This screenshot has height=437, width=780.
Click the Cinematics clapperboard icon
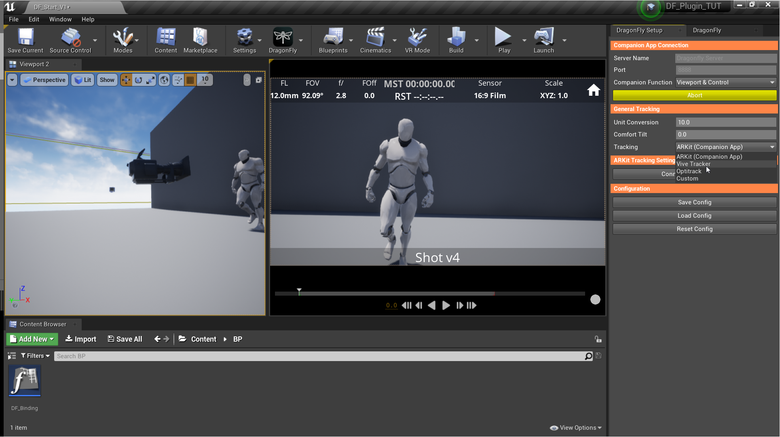376,40
